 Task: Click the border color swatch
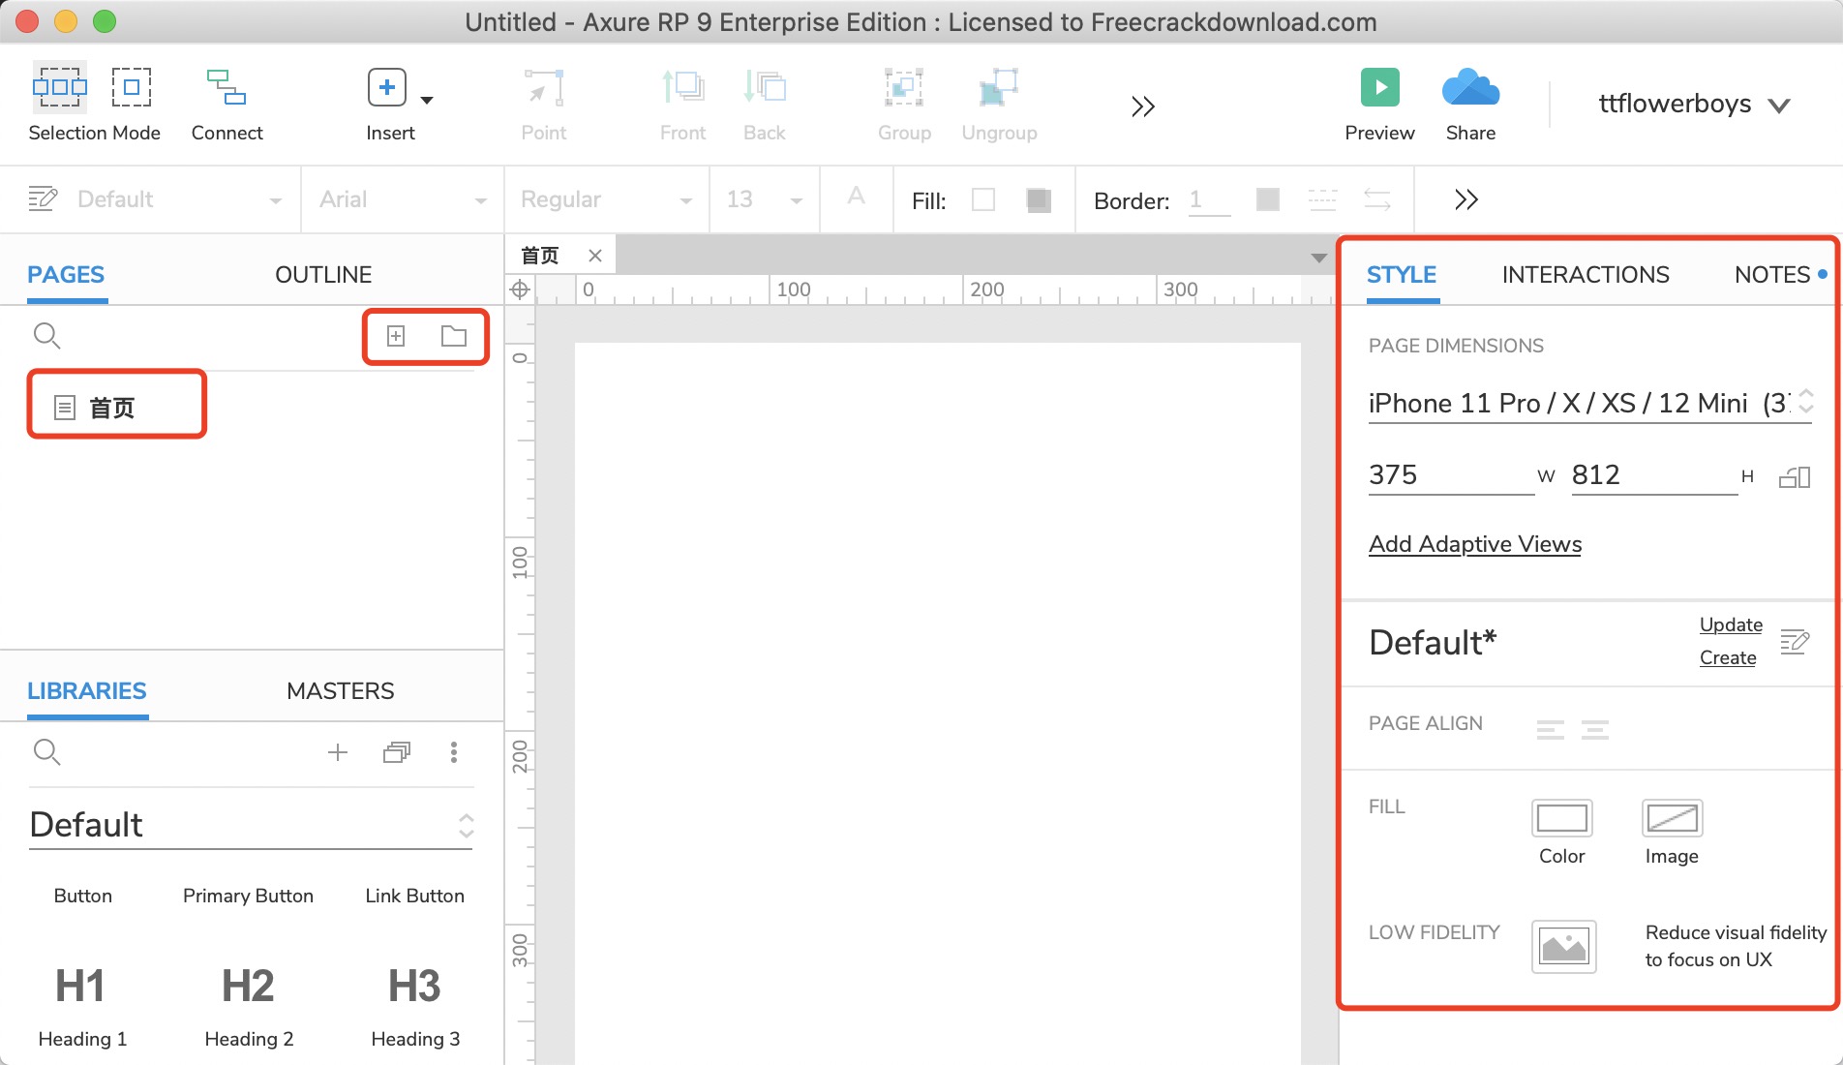pyautogui.click(x=1267, y=199)
